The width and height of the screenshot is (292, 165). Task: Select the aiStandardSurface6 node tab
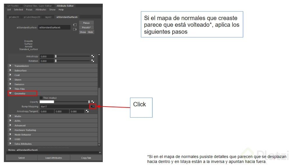point(67,17)
